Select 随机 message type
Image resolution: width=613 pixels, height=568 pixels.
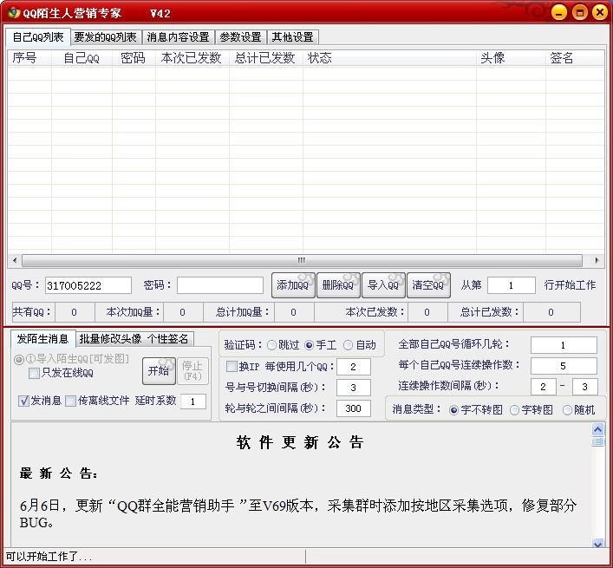click(x=578, y=409)
